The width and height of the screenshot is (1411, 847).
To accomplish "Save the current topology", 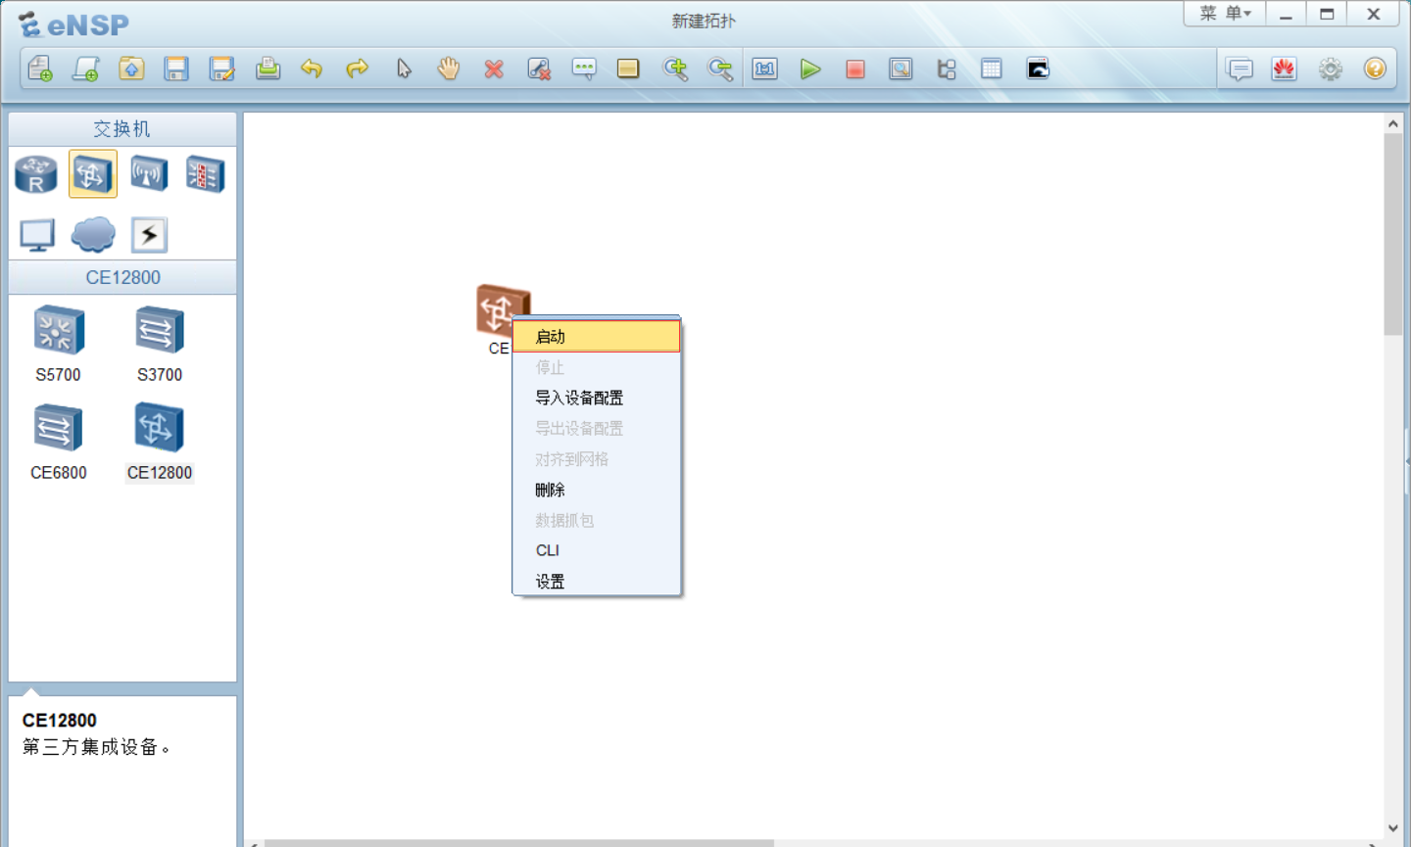I will pos(176,69).
